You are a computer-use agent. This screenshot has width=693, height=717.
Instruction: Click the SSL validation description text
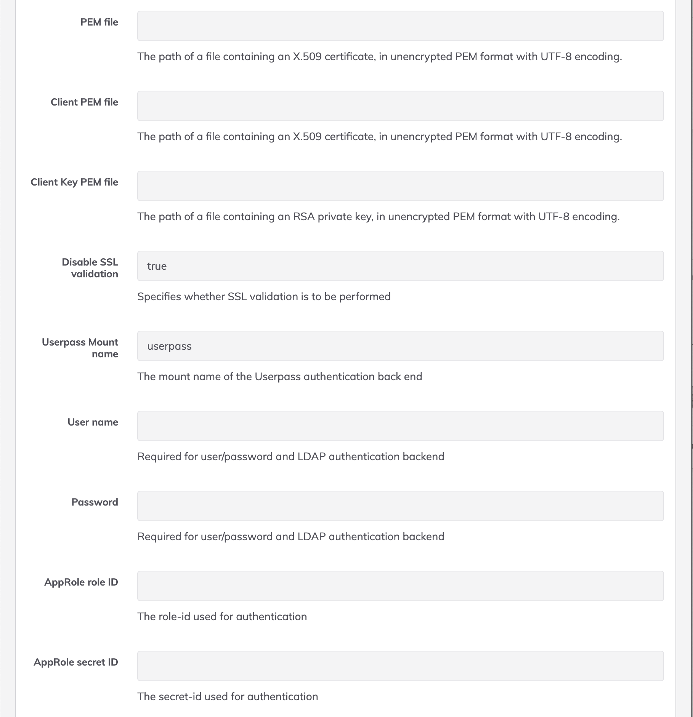264,296
